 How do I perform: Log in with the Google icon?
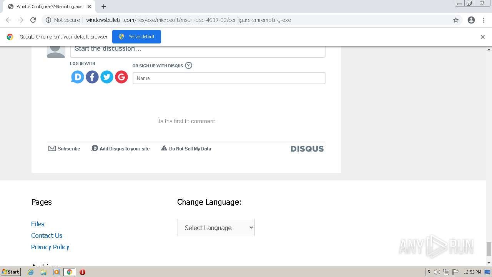pos(121,77)
